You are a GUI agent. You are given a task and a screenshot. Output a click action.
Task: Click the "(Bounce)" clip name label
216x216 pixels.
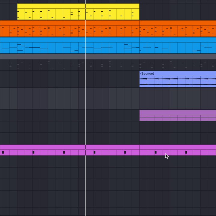coord(147,73)
